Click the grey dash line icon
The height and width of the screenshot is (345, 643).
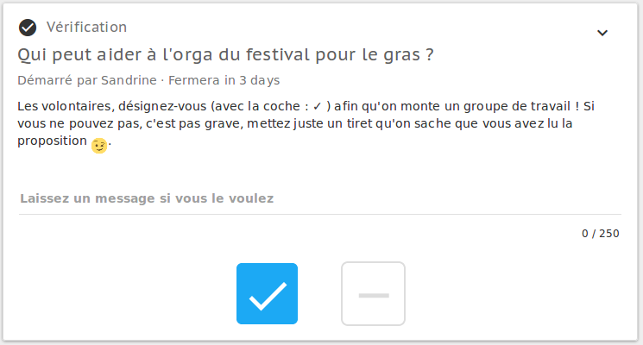pyautogui.click(x=374, y=296)
